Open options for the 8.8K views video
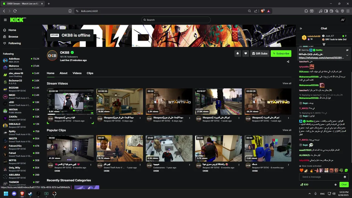352x198 pixels. point(91,118)
